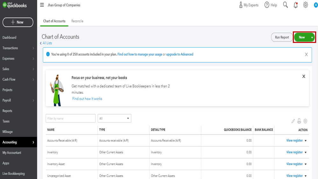Click 'Find out how to manage your usage'
Viewport: 318px width, 179px height.
[140, 54]
